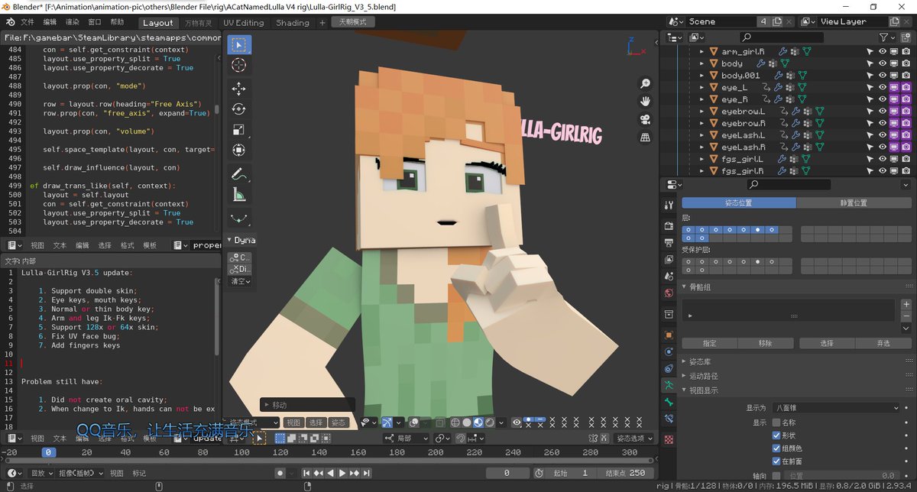This screenshot has height=492, width=917.
Task: Expand the 运动路径 panel
Action: pyautogui.click(x=685, y=376)
